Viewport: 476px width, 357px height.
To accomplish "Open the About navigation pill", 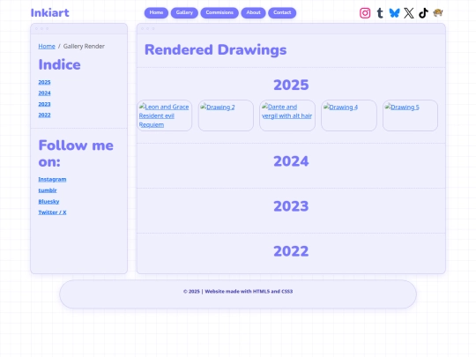I will pos(253,12).
